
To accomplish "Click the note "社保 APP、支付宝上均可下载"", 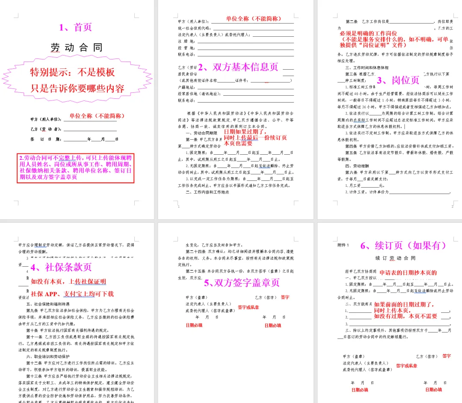I will pos(72,294).
